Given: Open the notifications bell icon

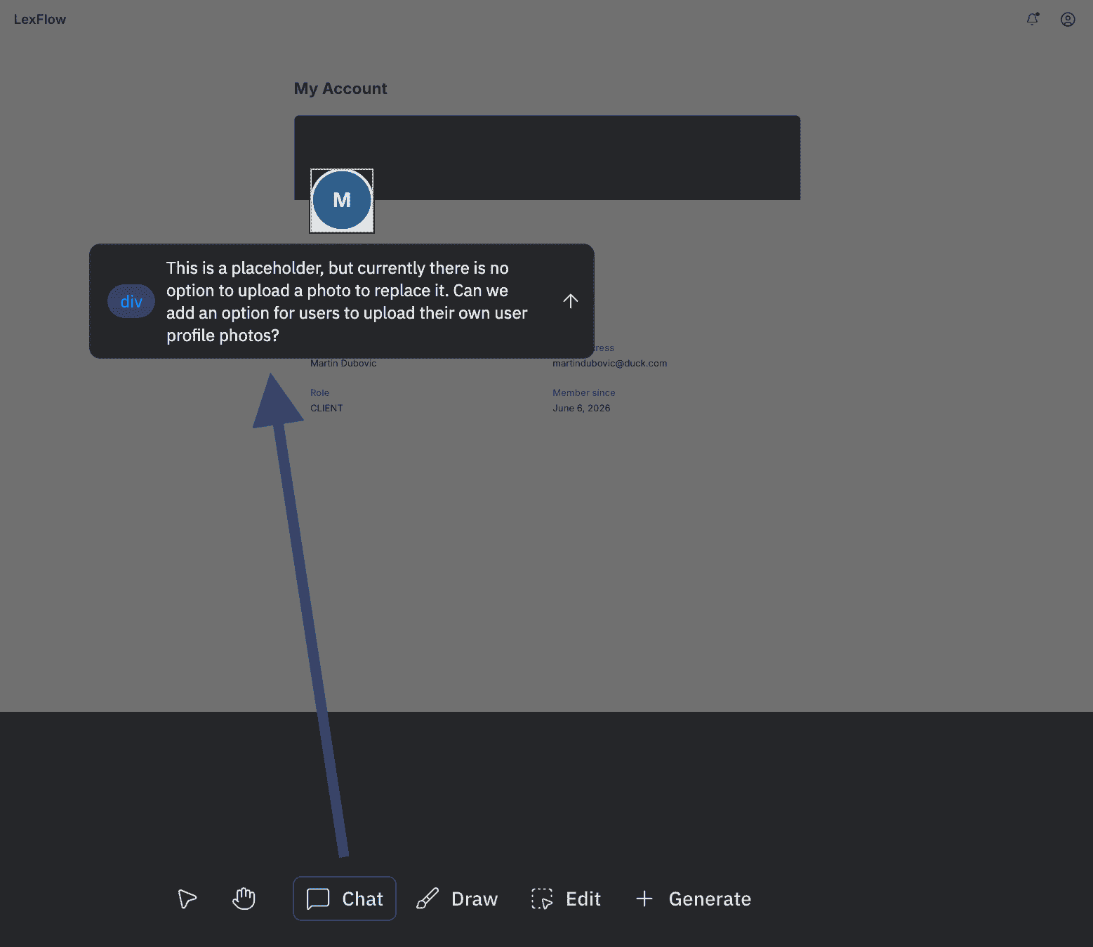Looking at the screenshot, I should pos(1032,19).
